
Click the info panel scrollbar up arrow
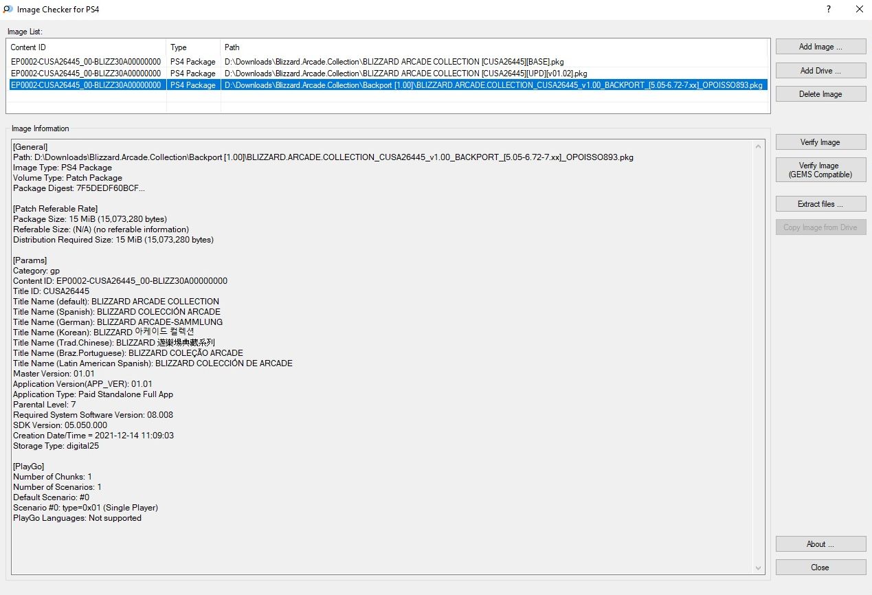(x=759, y=146)
